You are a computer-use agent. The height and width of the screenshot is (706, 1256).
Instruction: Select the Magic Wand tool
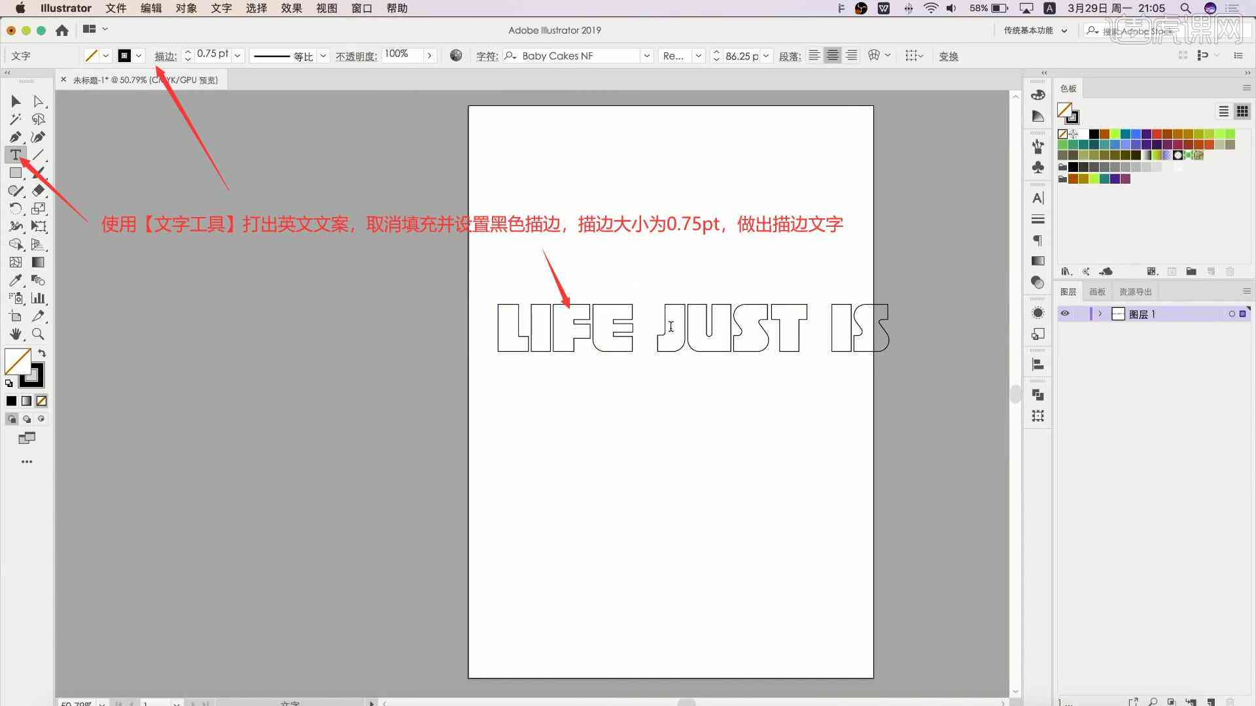click(x=16, y=119)
